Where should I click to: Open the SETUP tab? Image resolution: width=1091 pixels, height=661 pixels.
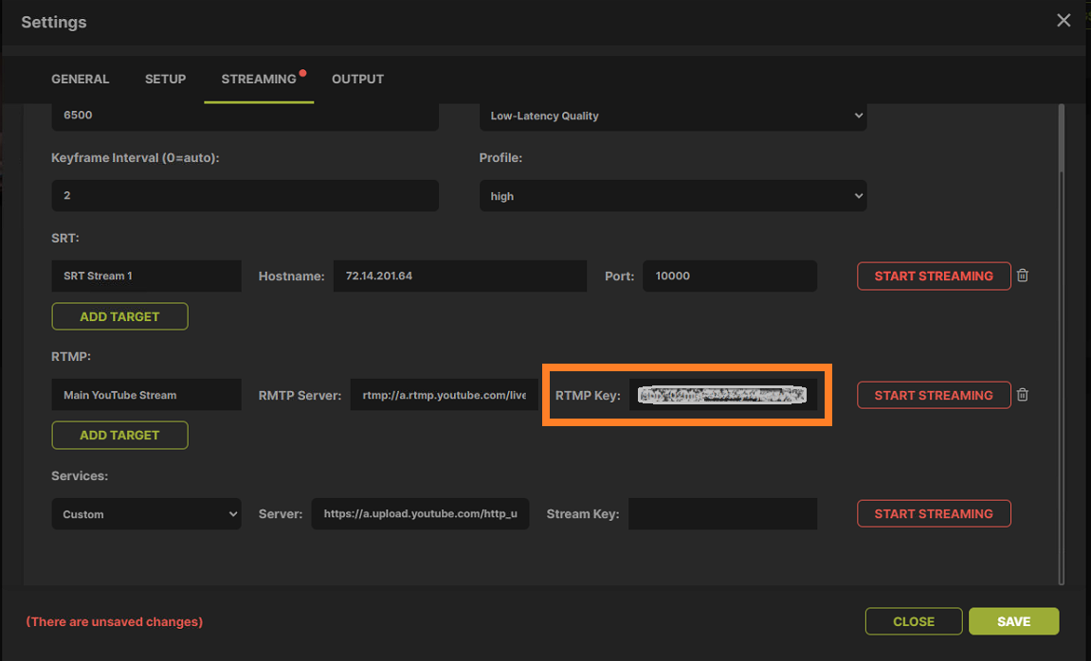165,79
